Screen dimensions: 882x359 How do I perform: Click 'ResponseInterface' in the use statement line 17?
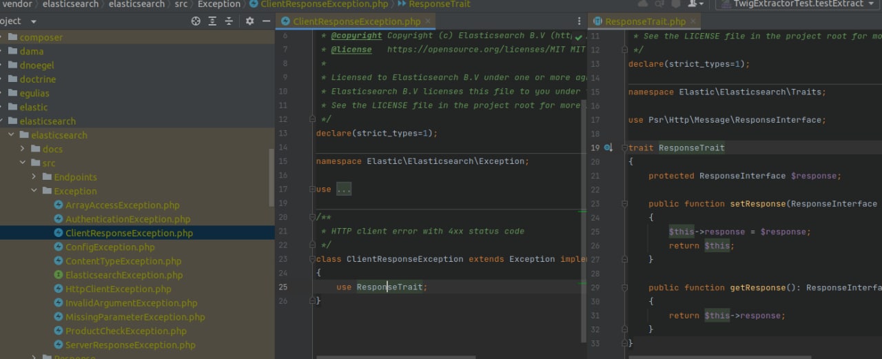[779, 120]
